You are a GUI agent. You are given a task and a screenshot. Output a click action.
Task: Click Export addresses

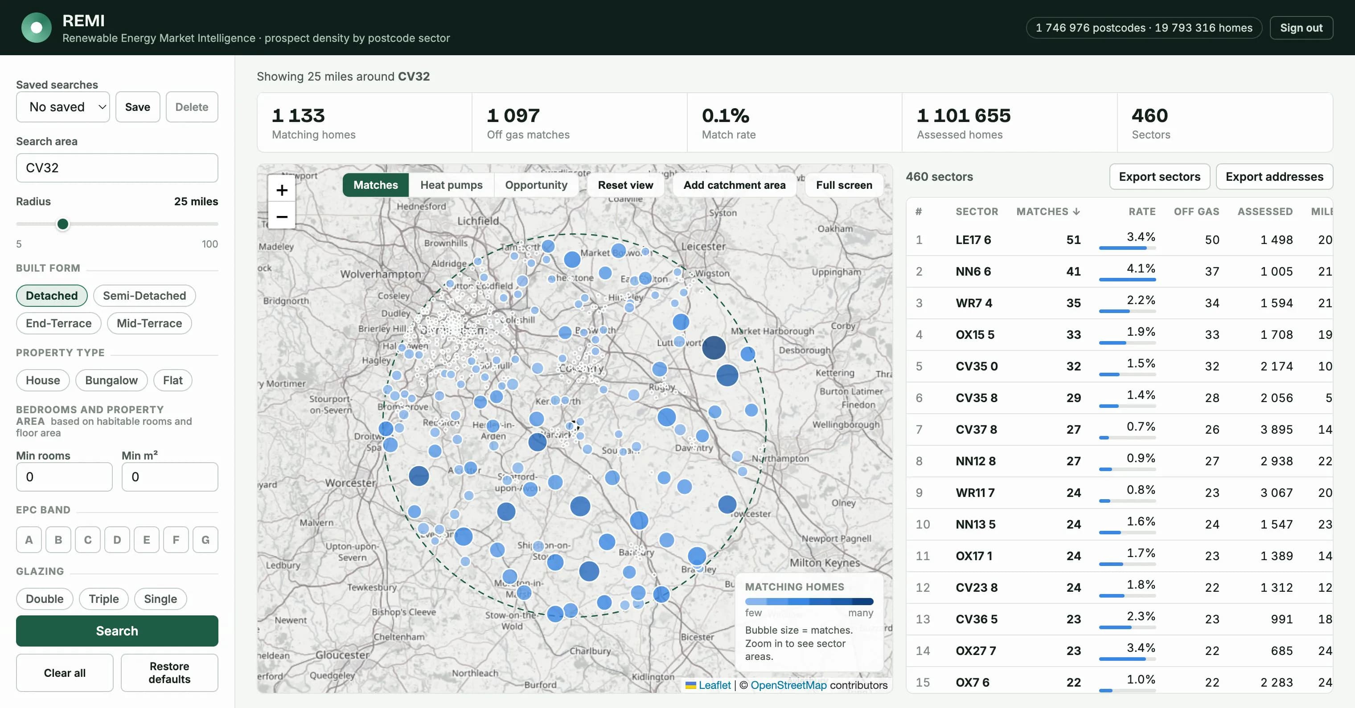click(1274, 177)
